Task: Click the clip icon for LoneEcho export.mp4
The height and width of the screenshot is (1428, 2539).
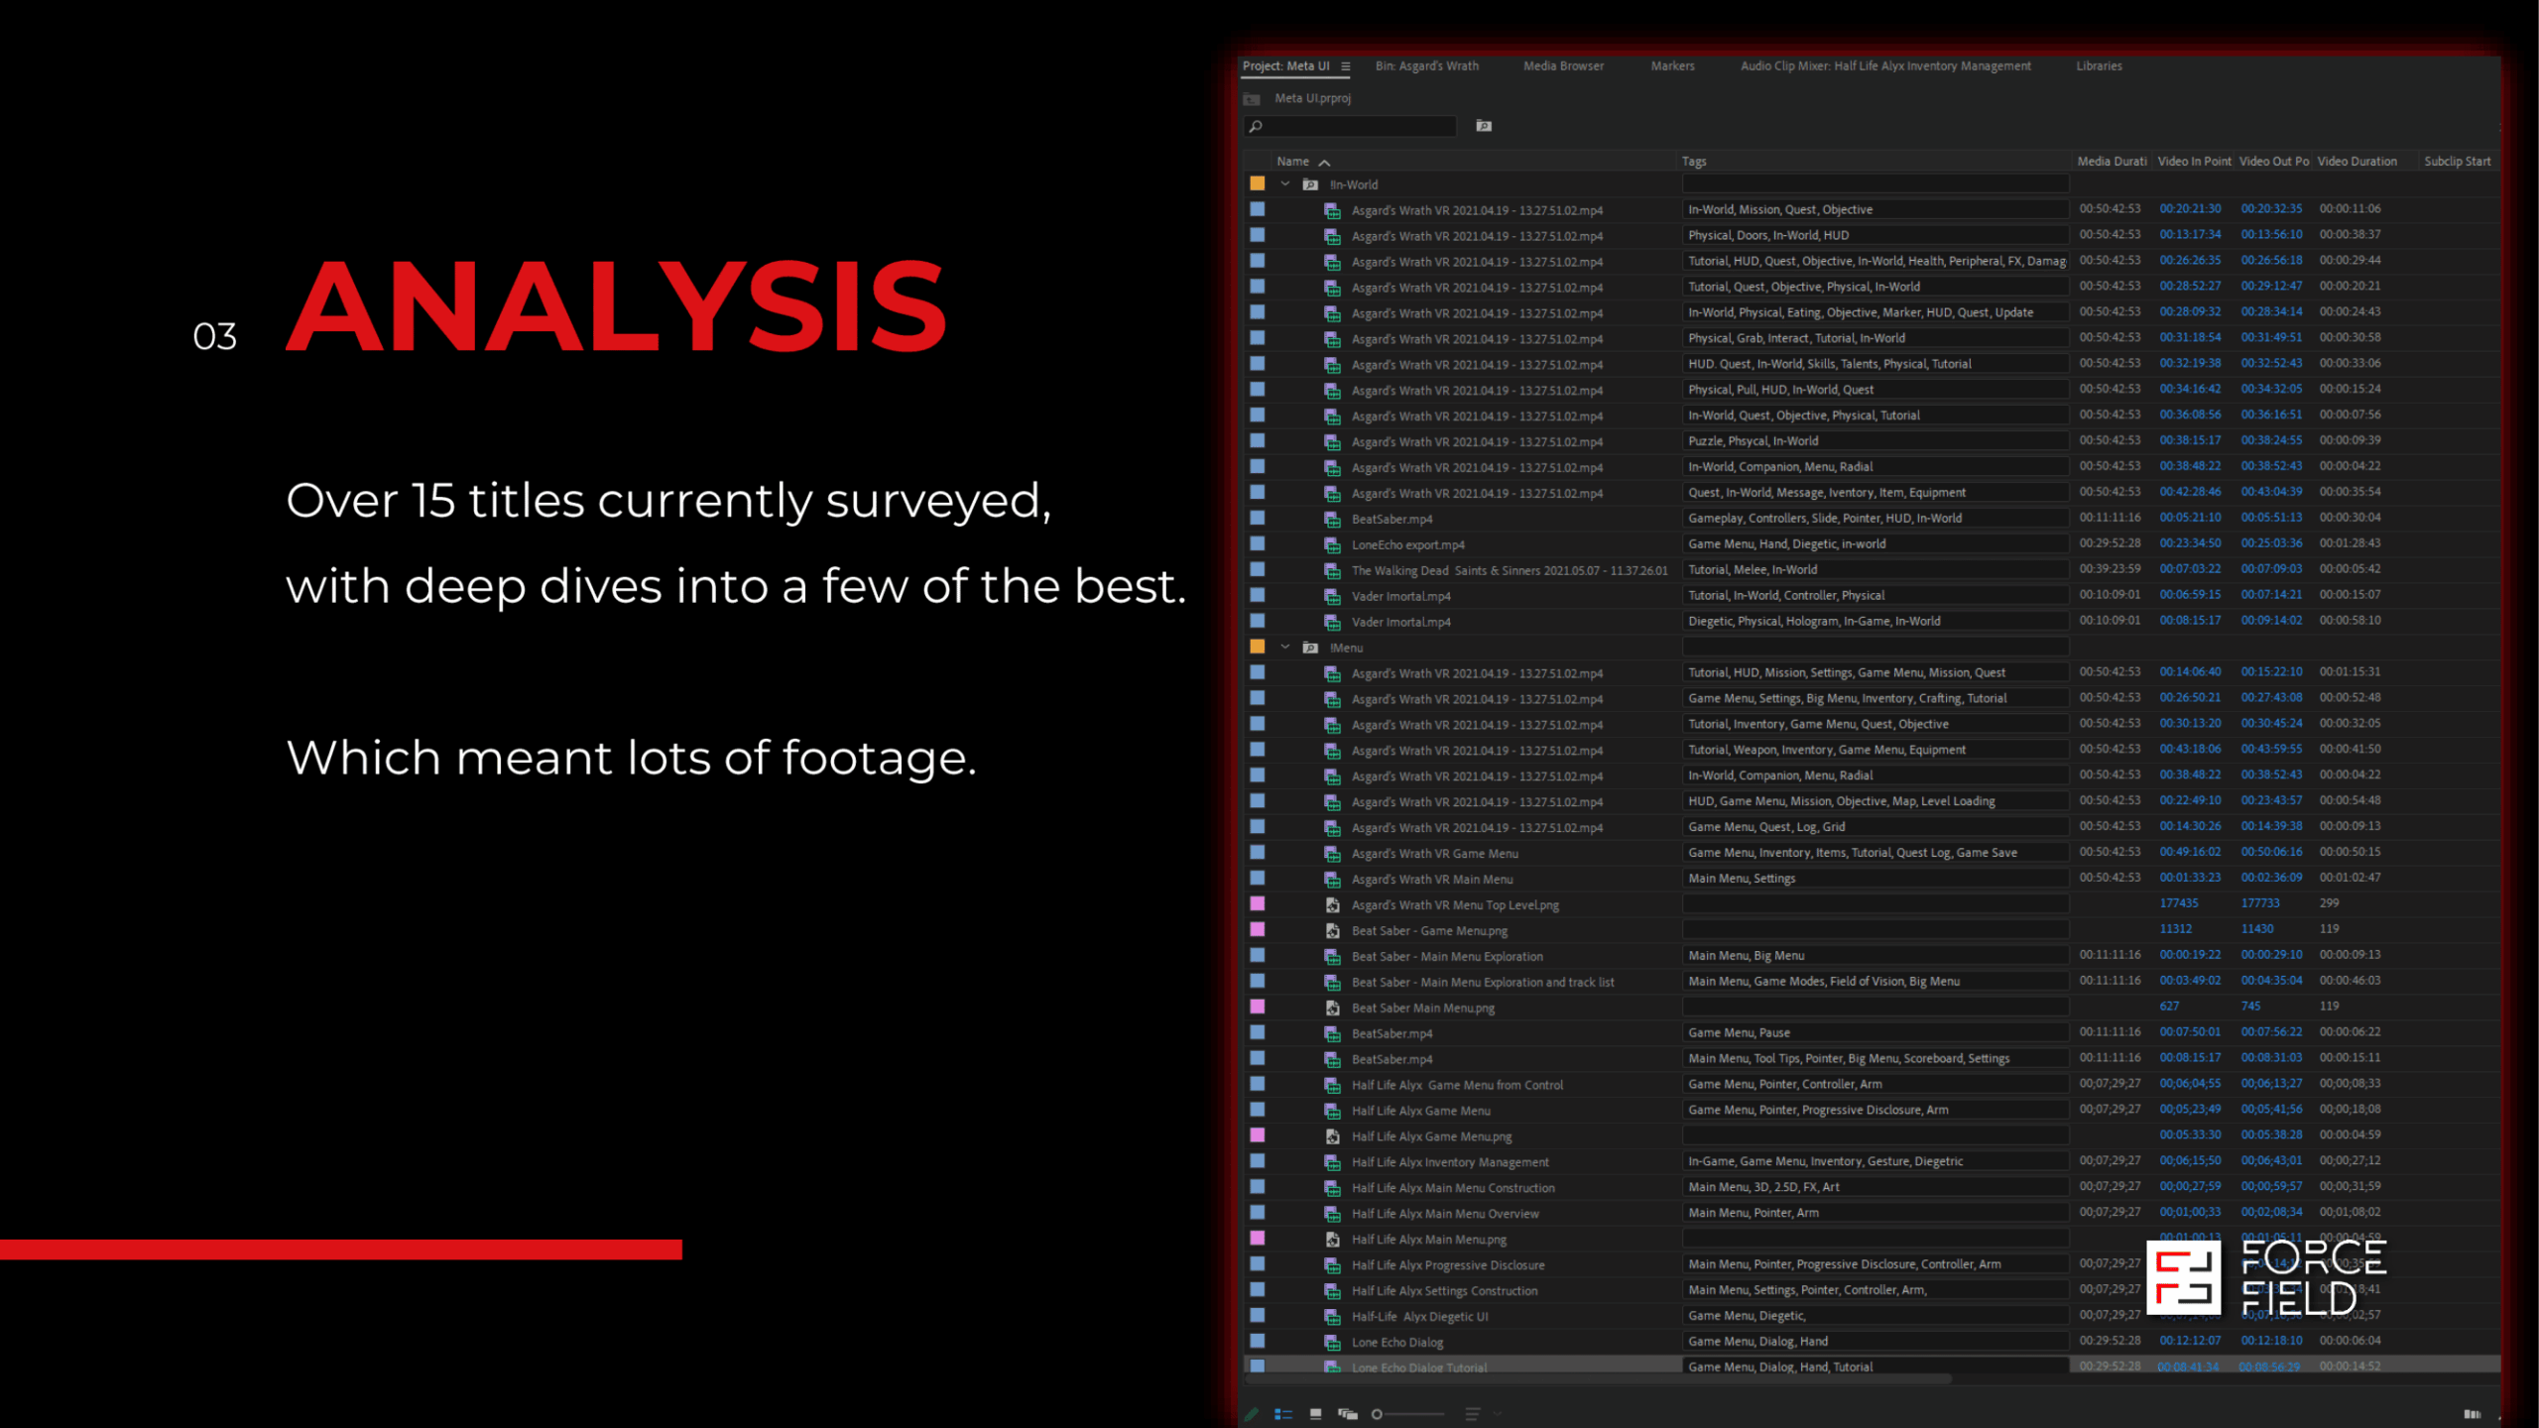Action: point(1332,545)
